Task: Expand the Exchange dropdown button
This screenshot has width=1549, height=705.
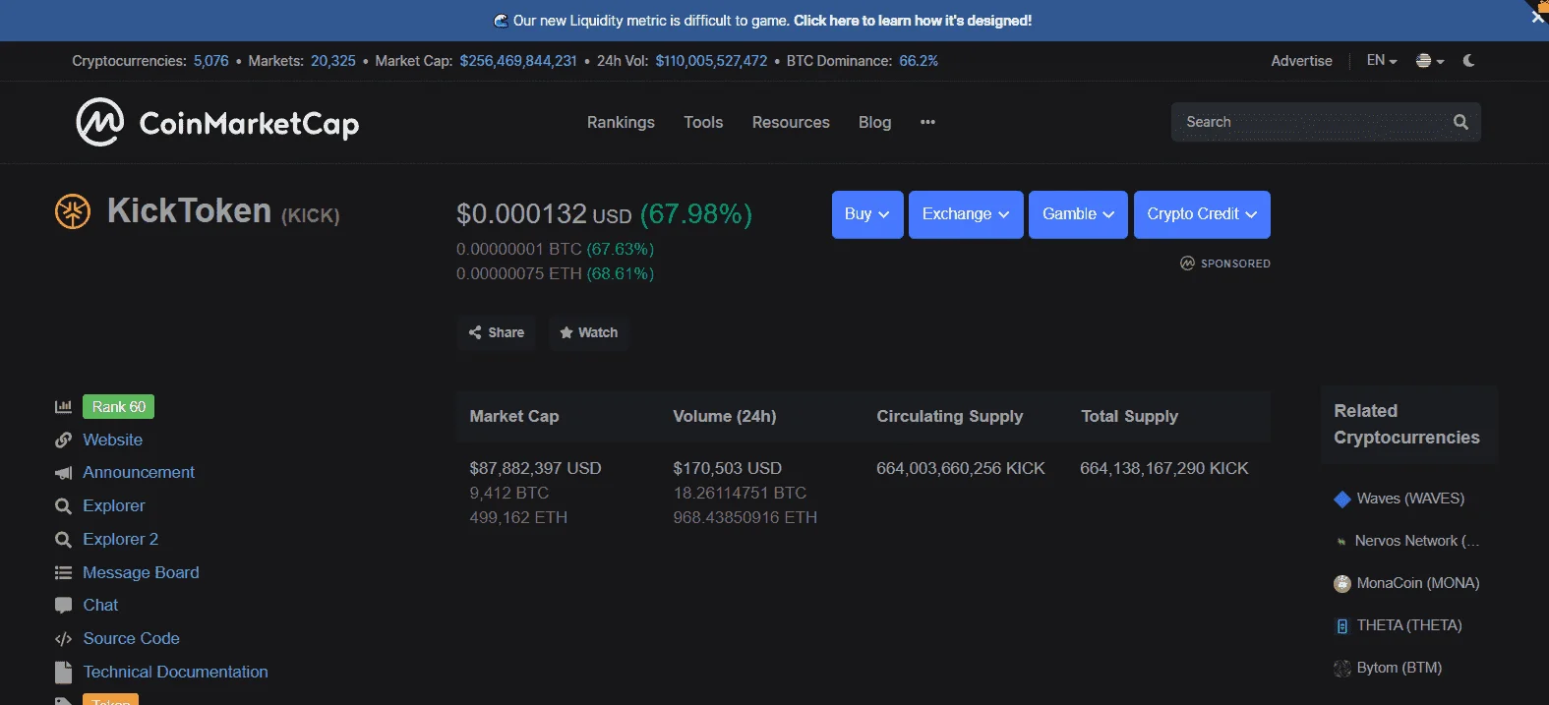Action: click(966, 214)
